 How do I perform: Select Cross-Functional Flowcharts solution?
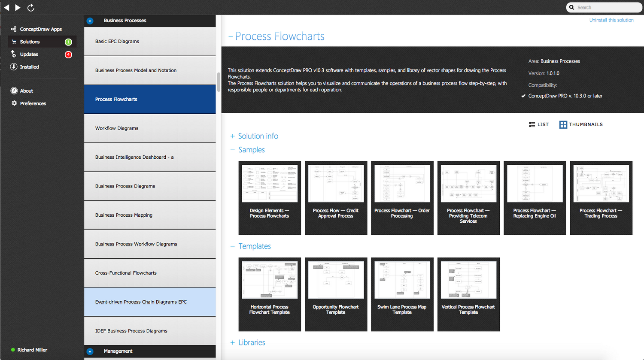pyautogui.click(x=150, y=273)
